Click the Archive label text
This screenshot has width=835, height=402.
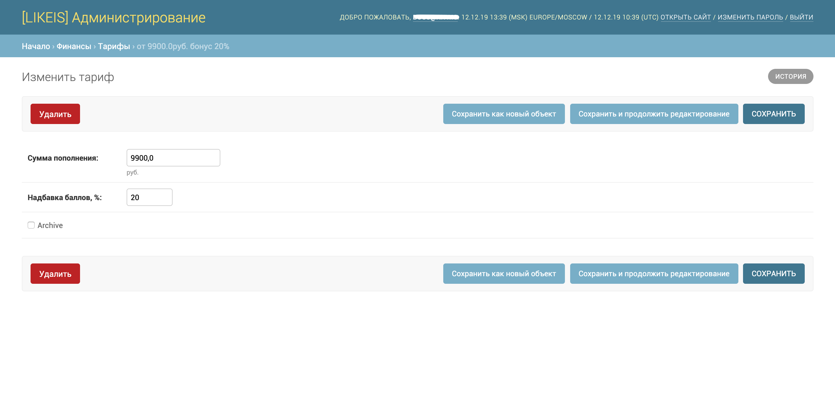[x=50, y=225]
